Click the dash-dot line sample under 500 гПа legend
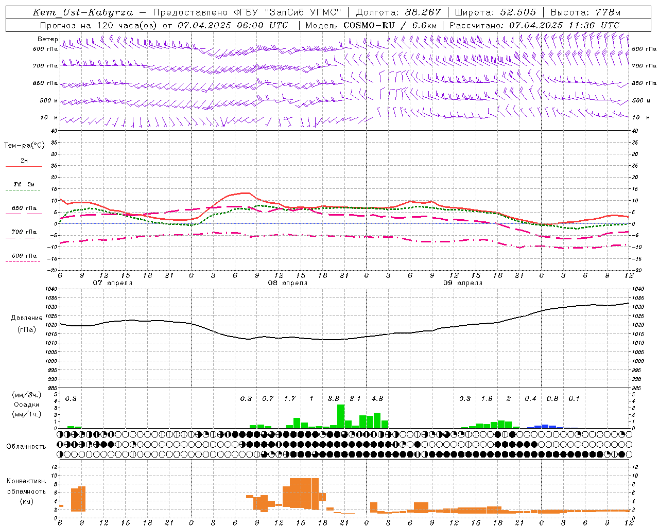 point(23,262)
